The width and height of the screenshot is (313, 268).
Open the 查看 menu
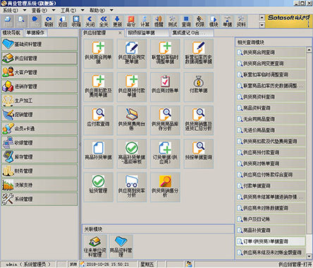point(39,11)
